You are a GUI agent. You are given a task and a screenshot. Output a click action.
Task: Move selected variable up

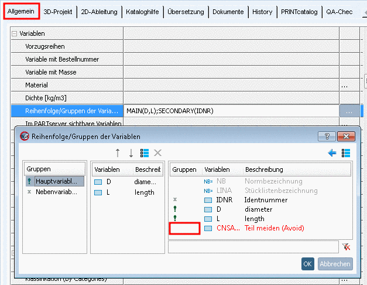coord(118,153)
